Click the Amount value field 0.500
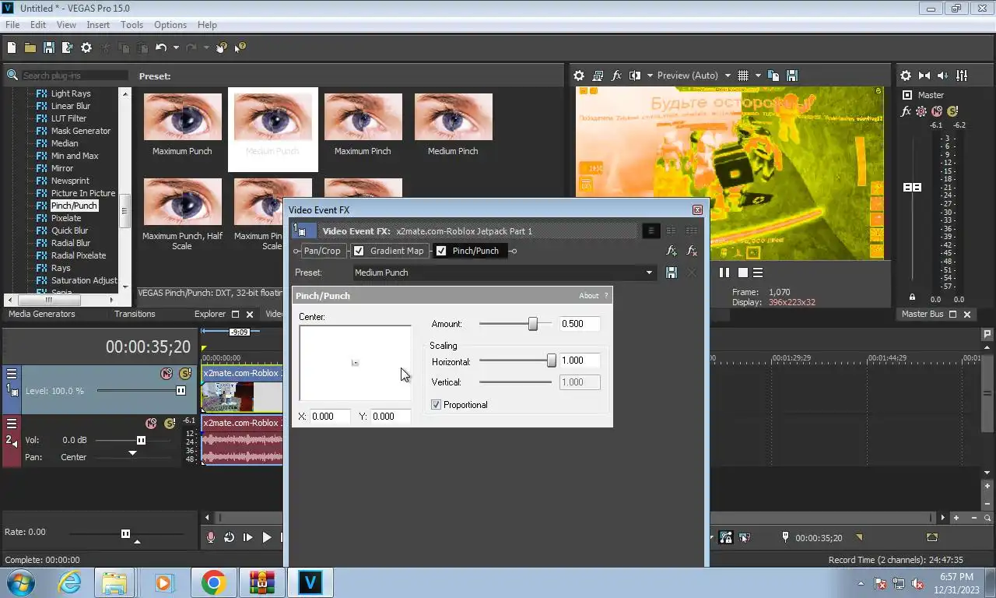The image size is (996, 598). [580, 324]
